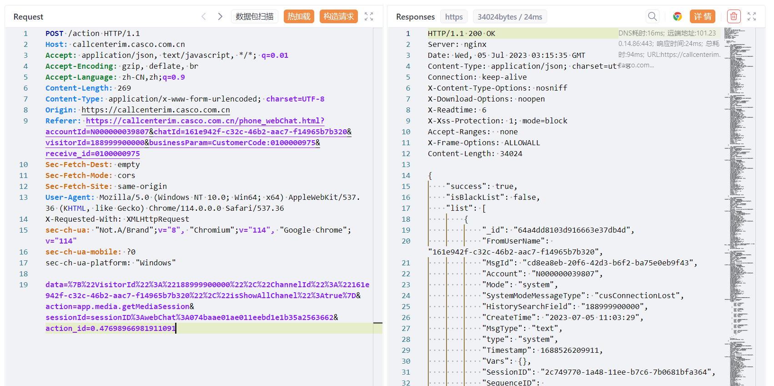
Task: Click Sec-Fetch-Site: same-origin header
Action: coord(106,186)
